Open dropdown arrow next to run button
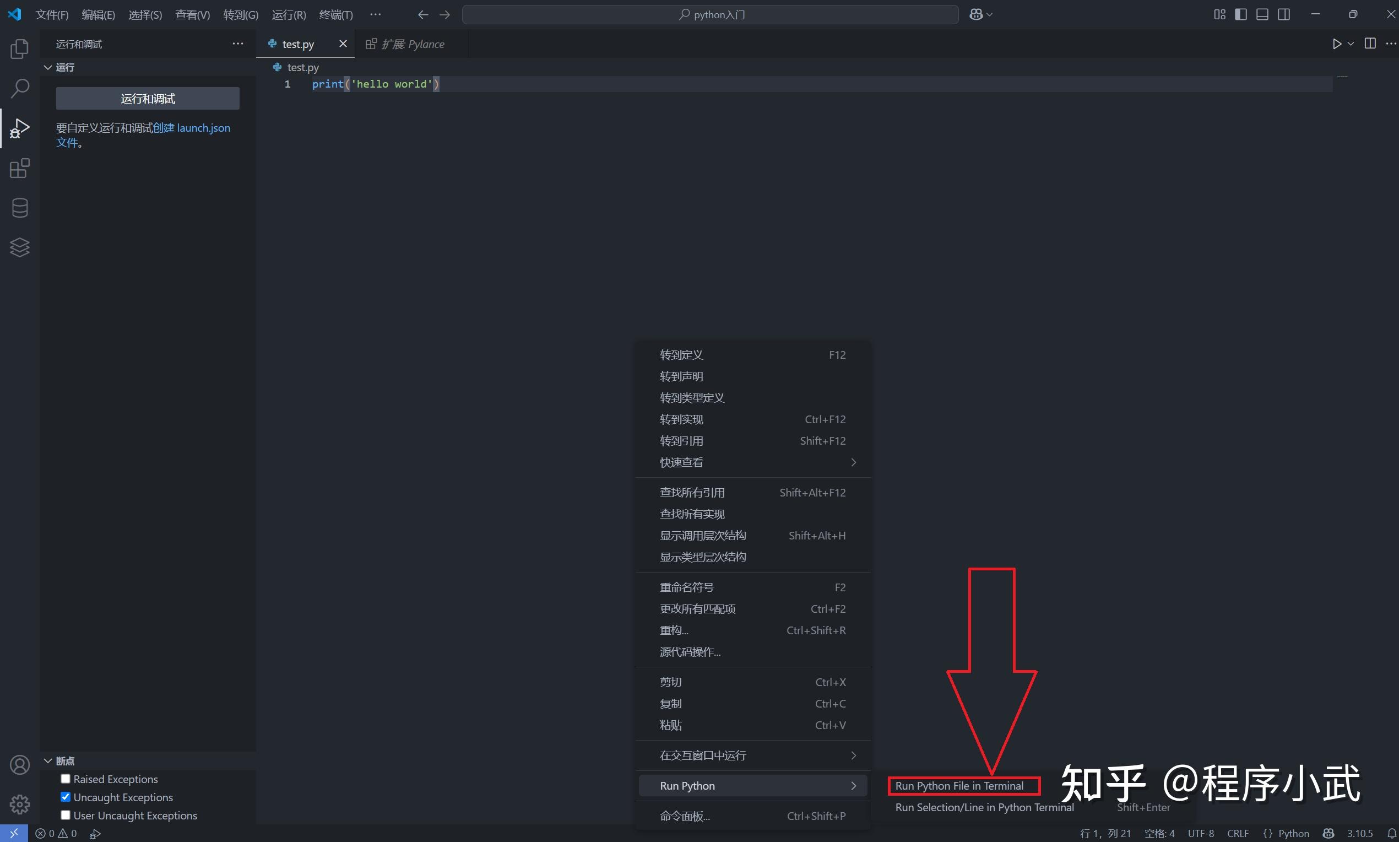Image resolution: width=1399 pixels, height=842 pixels. click(x=1350, y=44)
